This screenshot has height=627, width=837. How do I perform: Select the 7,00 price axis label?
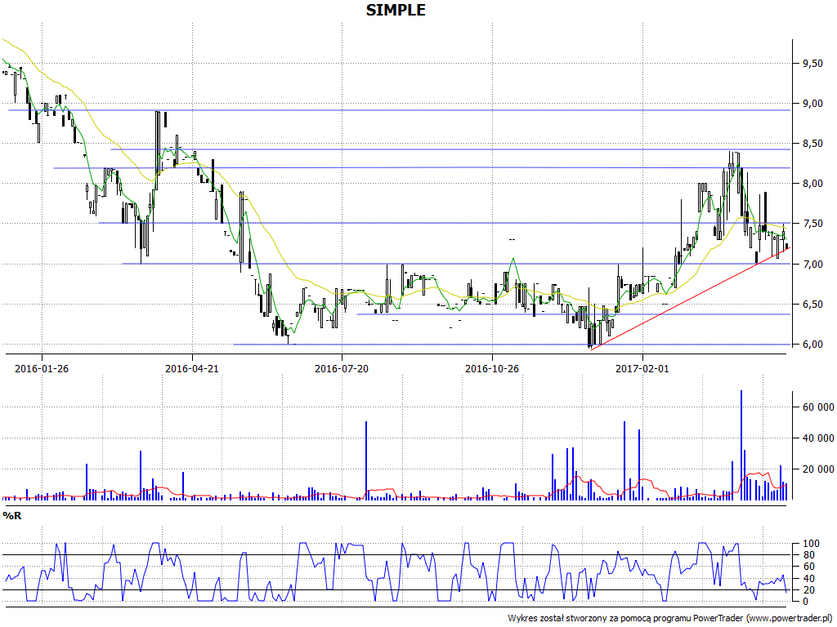(812, 264)
